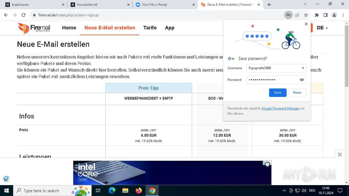This screenshot has width=349, height=196.
Task: Close the buzzheavier tab
Action: 63,5
